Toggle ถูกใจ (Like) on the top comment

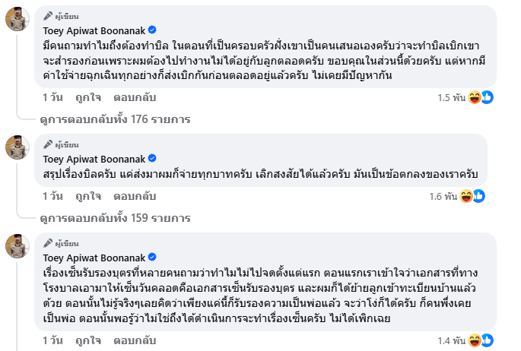click(x=87, y=97)
